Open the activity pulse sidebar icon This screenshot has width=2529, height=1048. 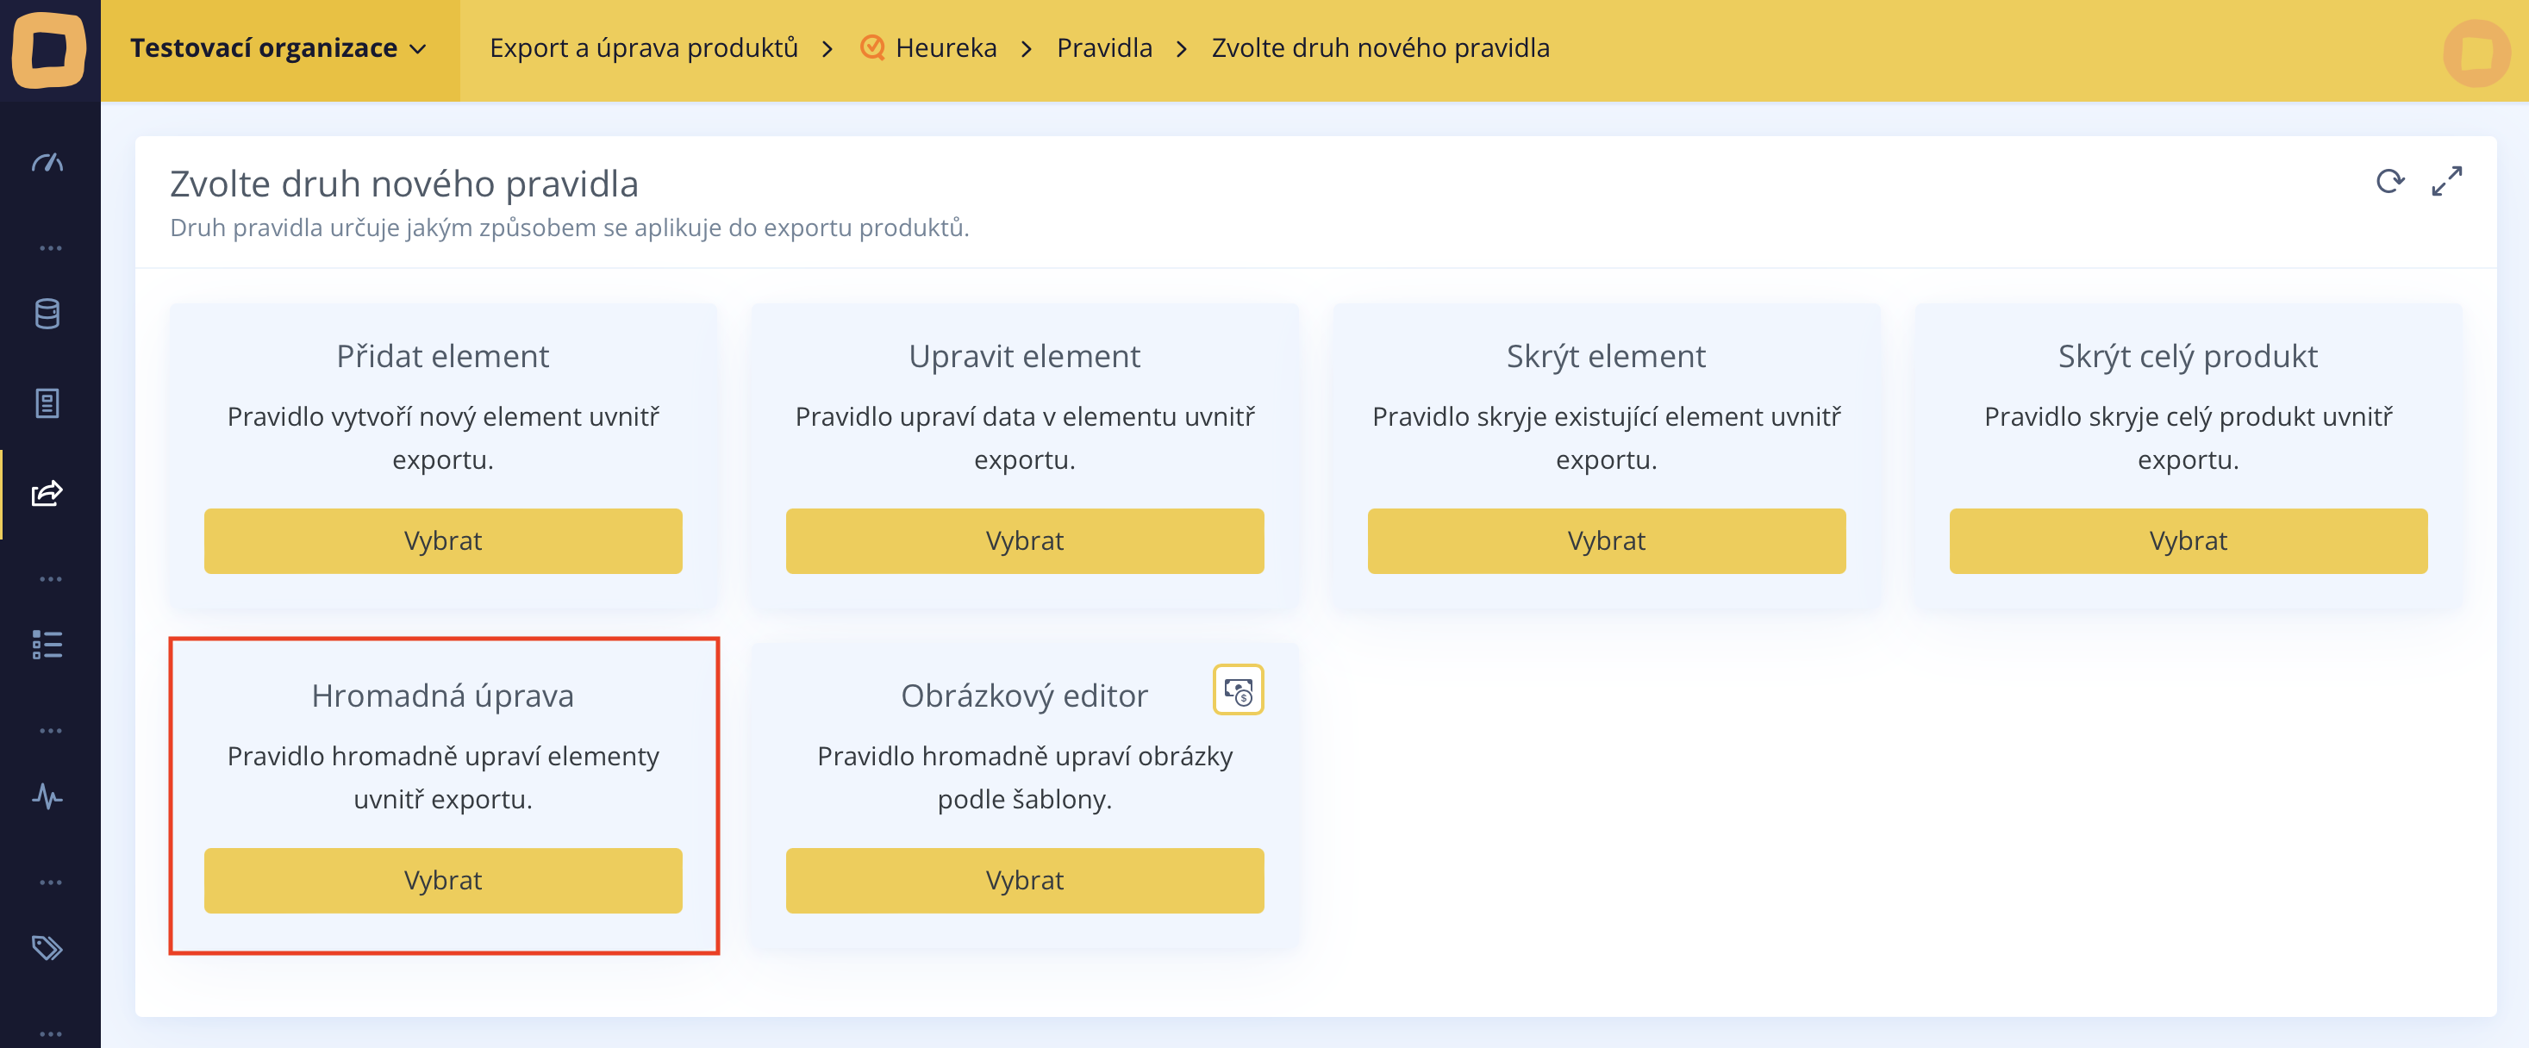point(47,795)
